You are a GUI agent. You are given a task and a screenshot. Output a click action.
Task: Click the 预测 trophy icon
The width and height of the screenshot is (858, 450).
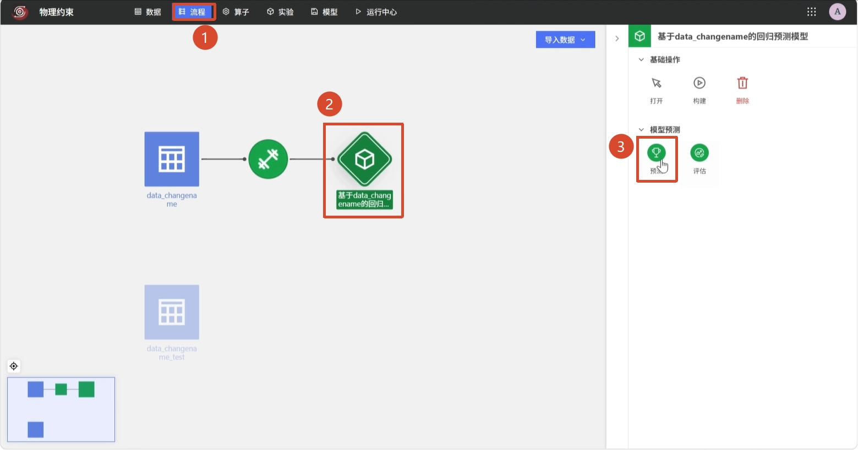[x=657, y=153]
